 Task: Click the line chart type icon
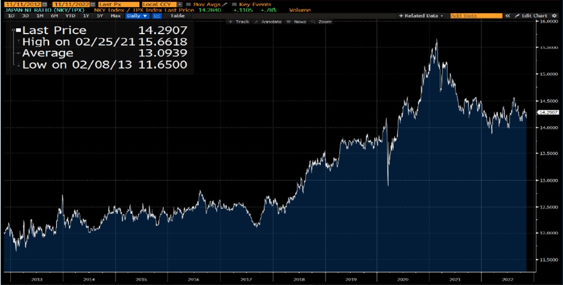pos(158,16)
